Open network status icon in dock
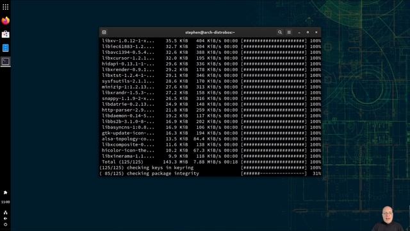Image resolution: width=410 pixels, height=231 pixels. [x=6, y=212]
